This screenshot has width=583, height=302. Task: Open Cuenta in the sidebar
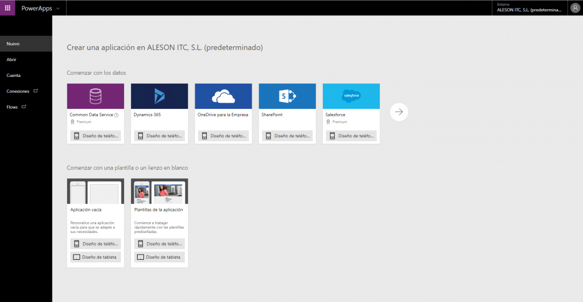pos(26,75)
